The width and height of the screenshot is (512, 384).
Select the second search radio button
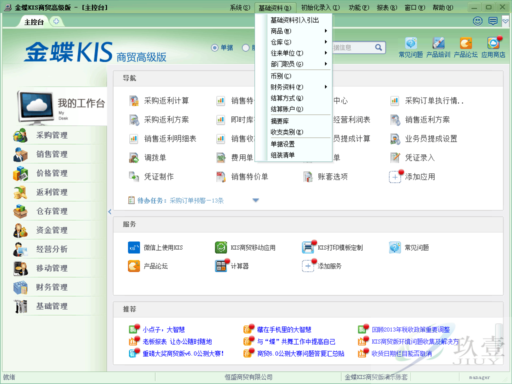245,48
